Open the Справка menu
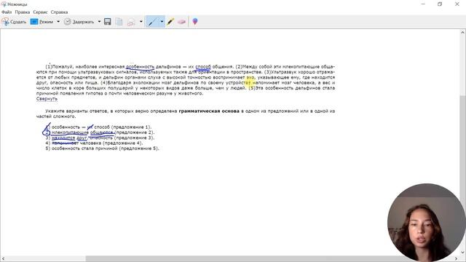Image resolution: width=466 pixels, height=262 pixels. [x=59, y=12]
